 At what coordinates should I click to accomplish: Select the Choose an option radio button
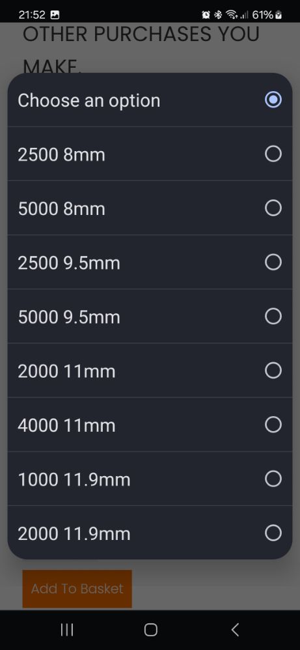pos(273,100)
